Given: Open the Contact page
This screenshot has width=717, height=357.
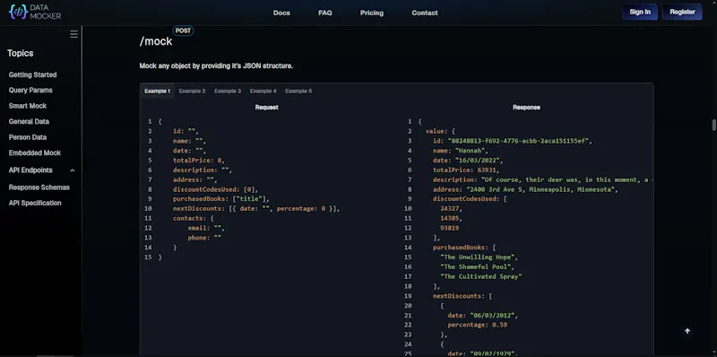Looking at the screenshot, I should coord(425,13).
